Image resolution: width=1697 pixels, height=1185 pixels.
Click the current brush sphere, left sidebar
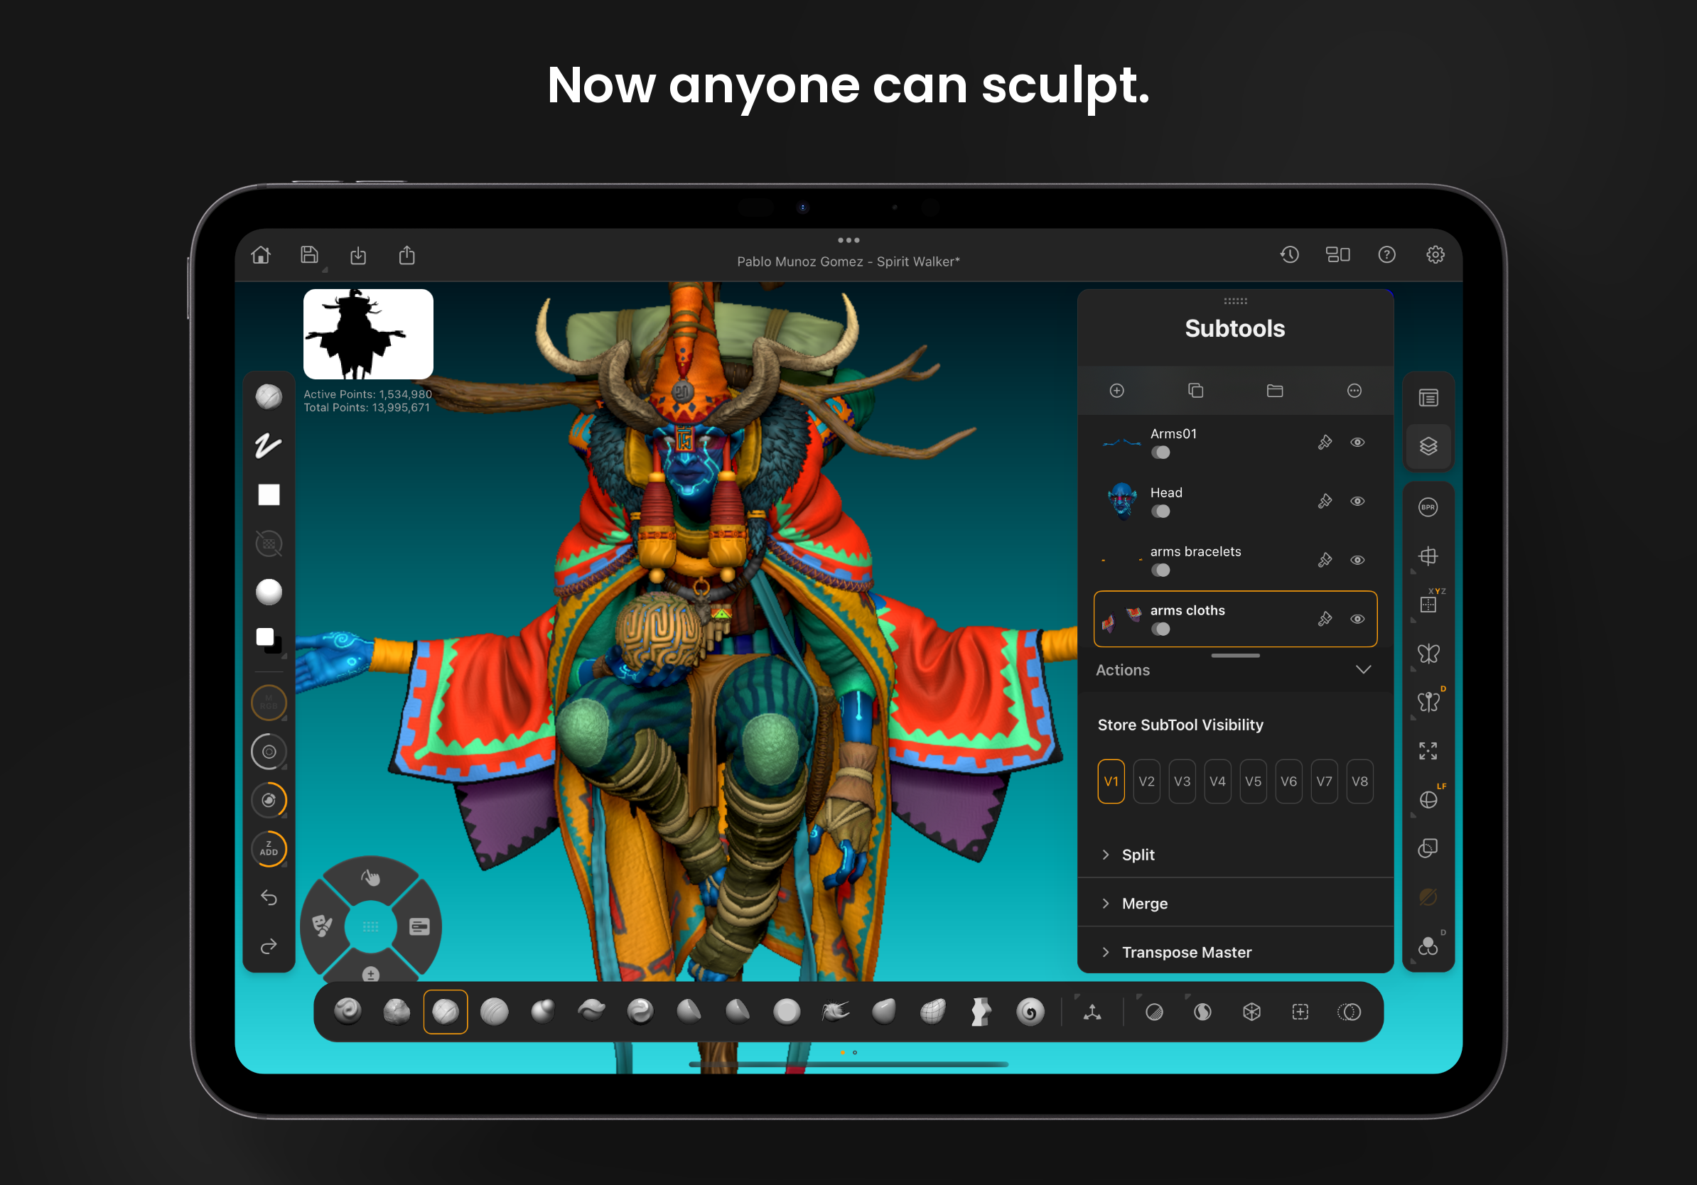[269, 396]
